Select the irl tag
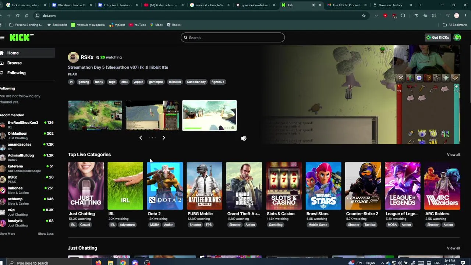The image size is (471, 265). [71, 82]
